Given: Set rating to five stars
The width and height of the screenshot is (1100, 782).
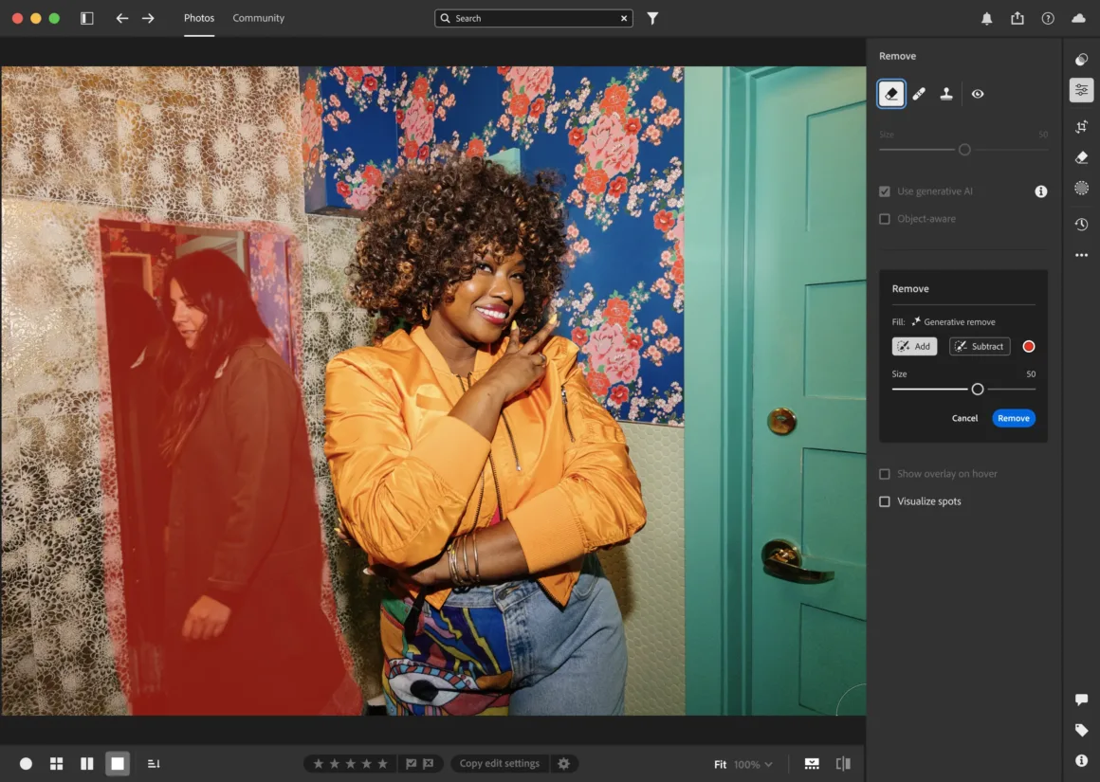Looking at the screenshot, I should pos(382,764).
